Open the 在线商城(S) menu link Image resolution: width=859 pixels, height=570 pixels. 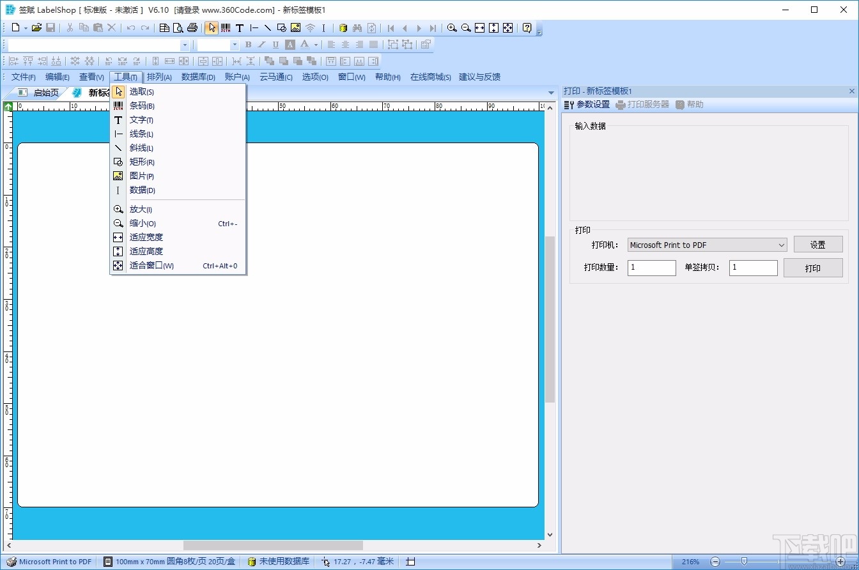pyautogui.click(x=430, y=77)
